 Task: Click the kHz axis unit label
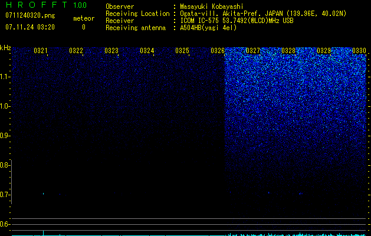[5, 48]
